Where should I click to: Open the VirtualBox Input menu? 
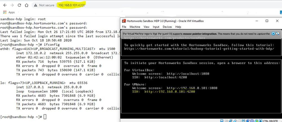[156, 27]
